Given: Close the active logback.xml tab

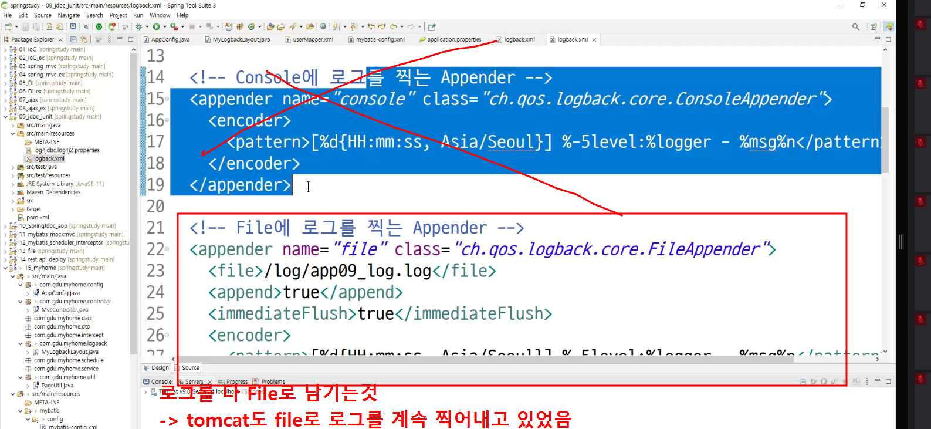Looking at the screenshot, I should 594,40.
